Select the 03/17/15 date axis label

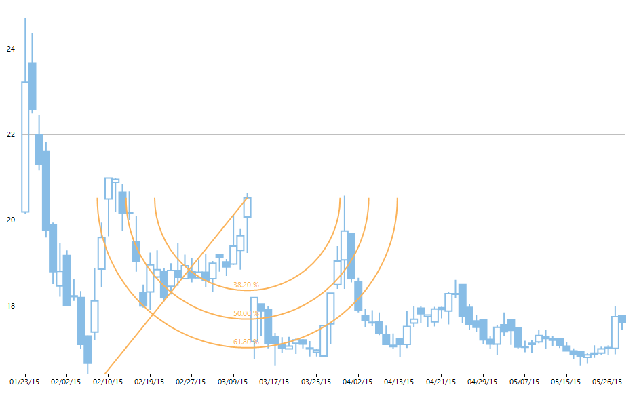coord(274,382)
